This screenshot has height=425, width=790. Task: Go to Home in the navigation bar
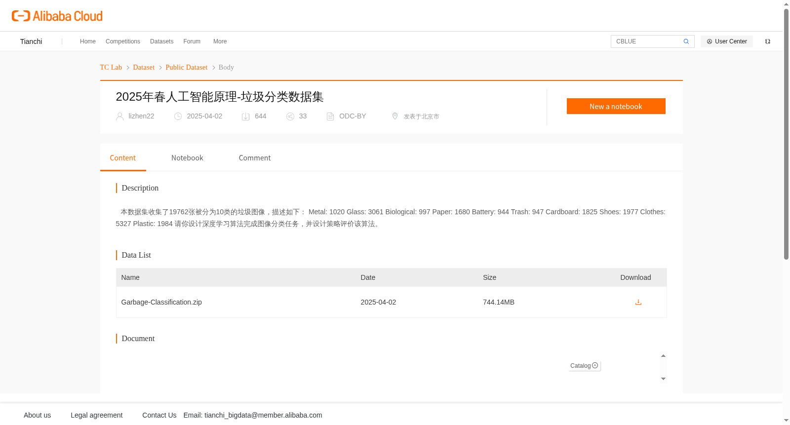[x=88, y=41]
